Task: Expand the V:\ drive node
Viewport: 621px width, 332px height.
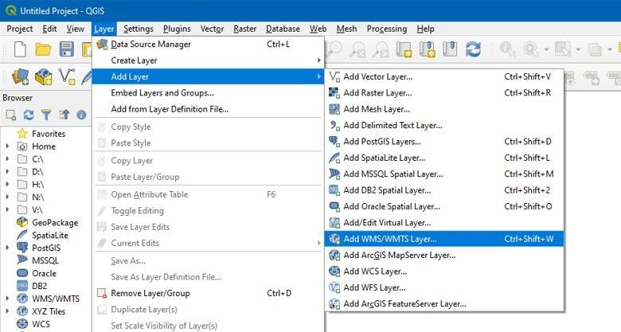Action: [7, 209]
